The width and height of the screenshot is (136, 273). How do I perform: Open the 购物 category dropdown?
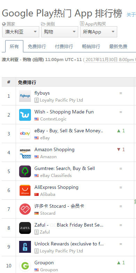pyautogui.click(x=59, y=32)
